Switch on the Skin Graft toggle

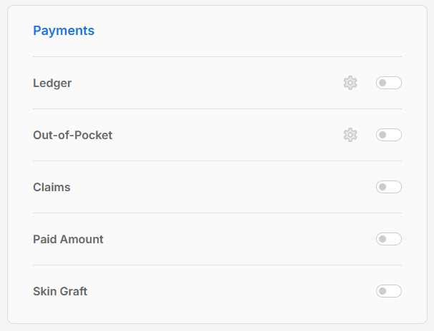coord(388,291)
